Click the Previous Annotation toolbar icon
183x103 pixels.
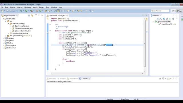(73, 11)
